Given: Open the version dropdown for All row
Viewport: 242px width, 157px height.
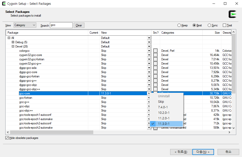Looking at the screenshot, I should [x=149, y=38].
